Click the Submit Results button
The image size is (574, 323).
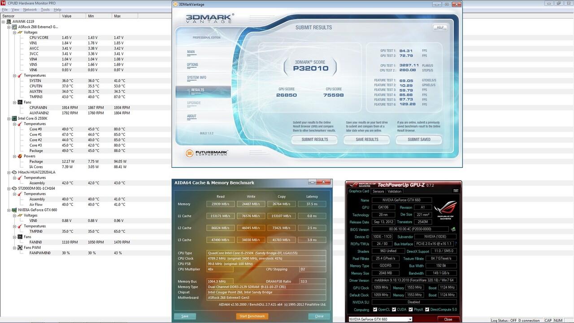pyautogui.click(x=315, y=140)
